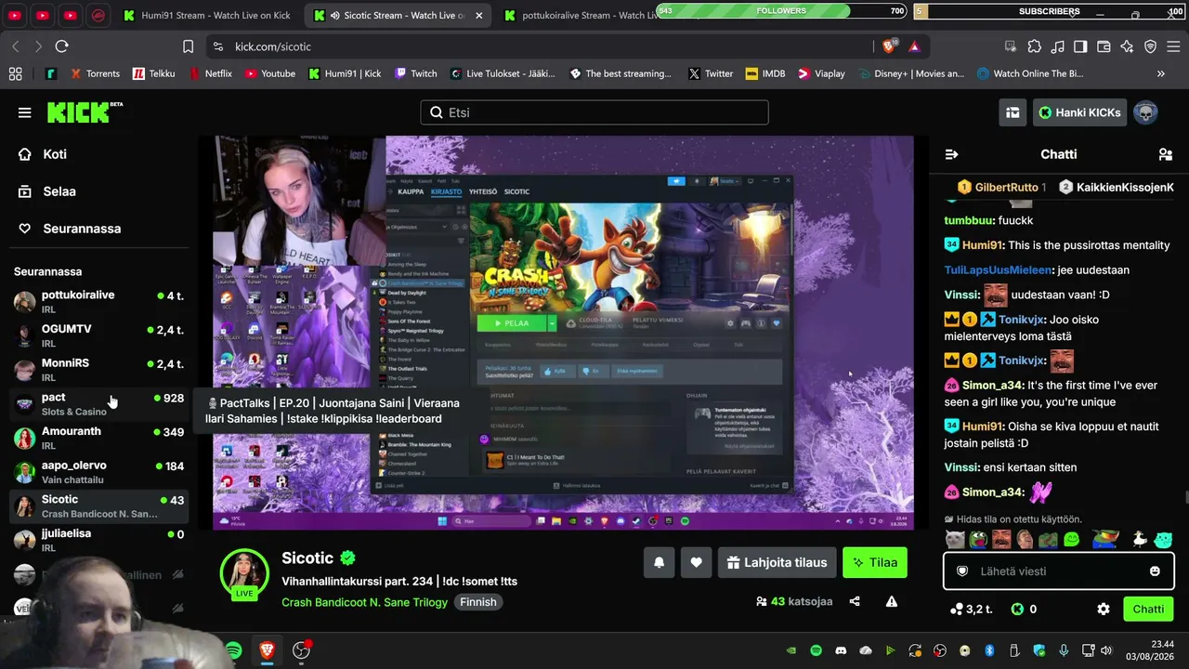Enable stream notifications with bell icon

(659, 562)
